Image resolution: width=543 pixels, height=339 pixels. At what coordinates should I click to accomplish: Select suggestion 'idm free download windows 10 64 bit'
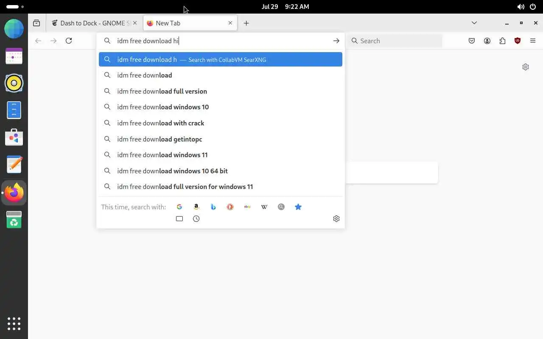[221, 171]
